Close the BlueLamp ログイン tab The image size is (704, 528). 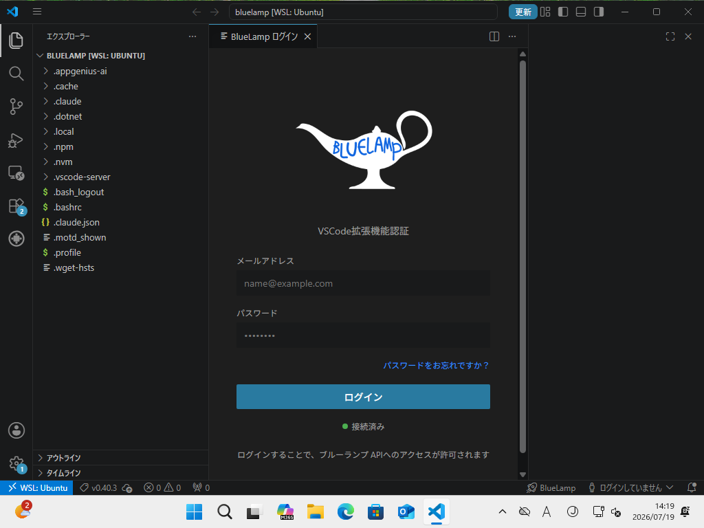coord(307,36)
